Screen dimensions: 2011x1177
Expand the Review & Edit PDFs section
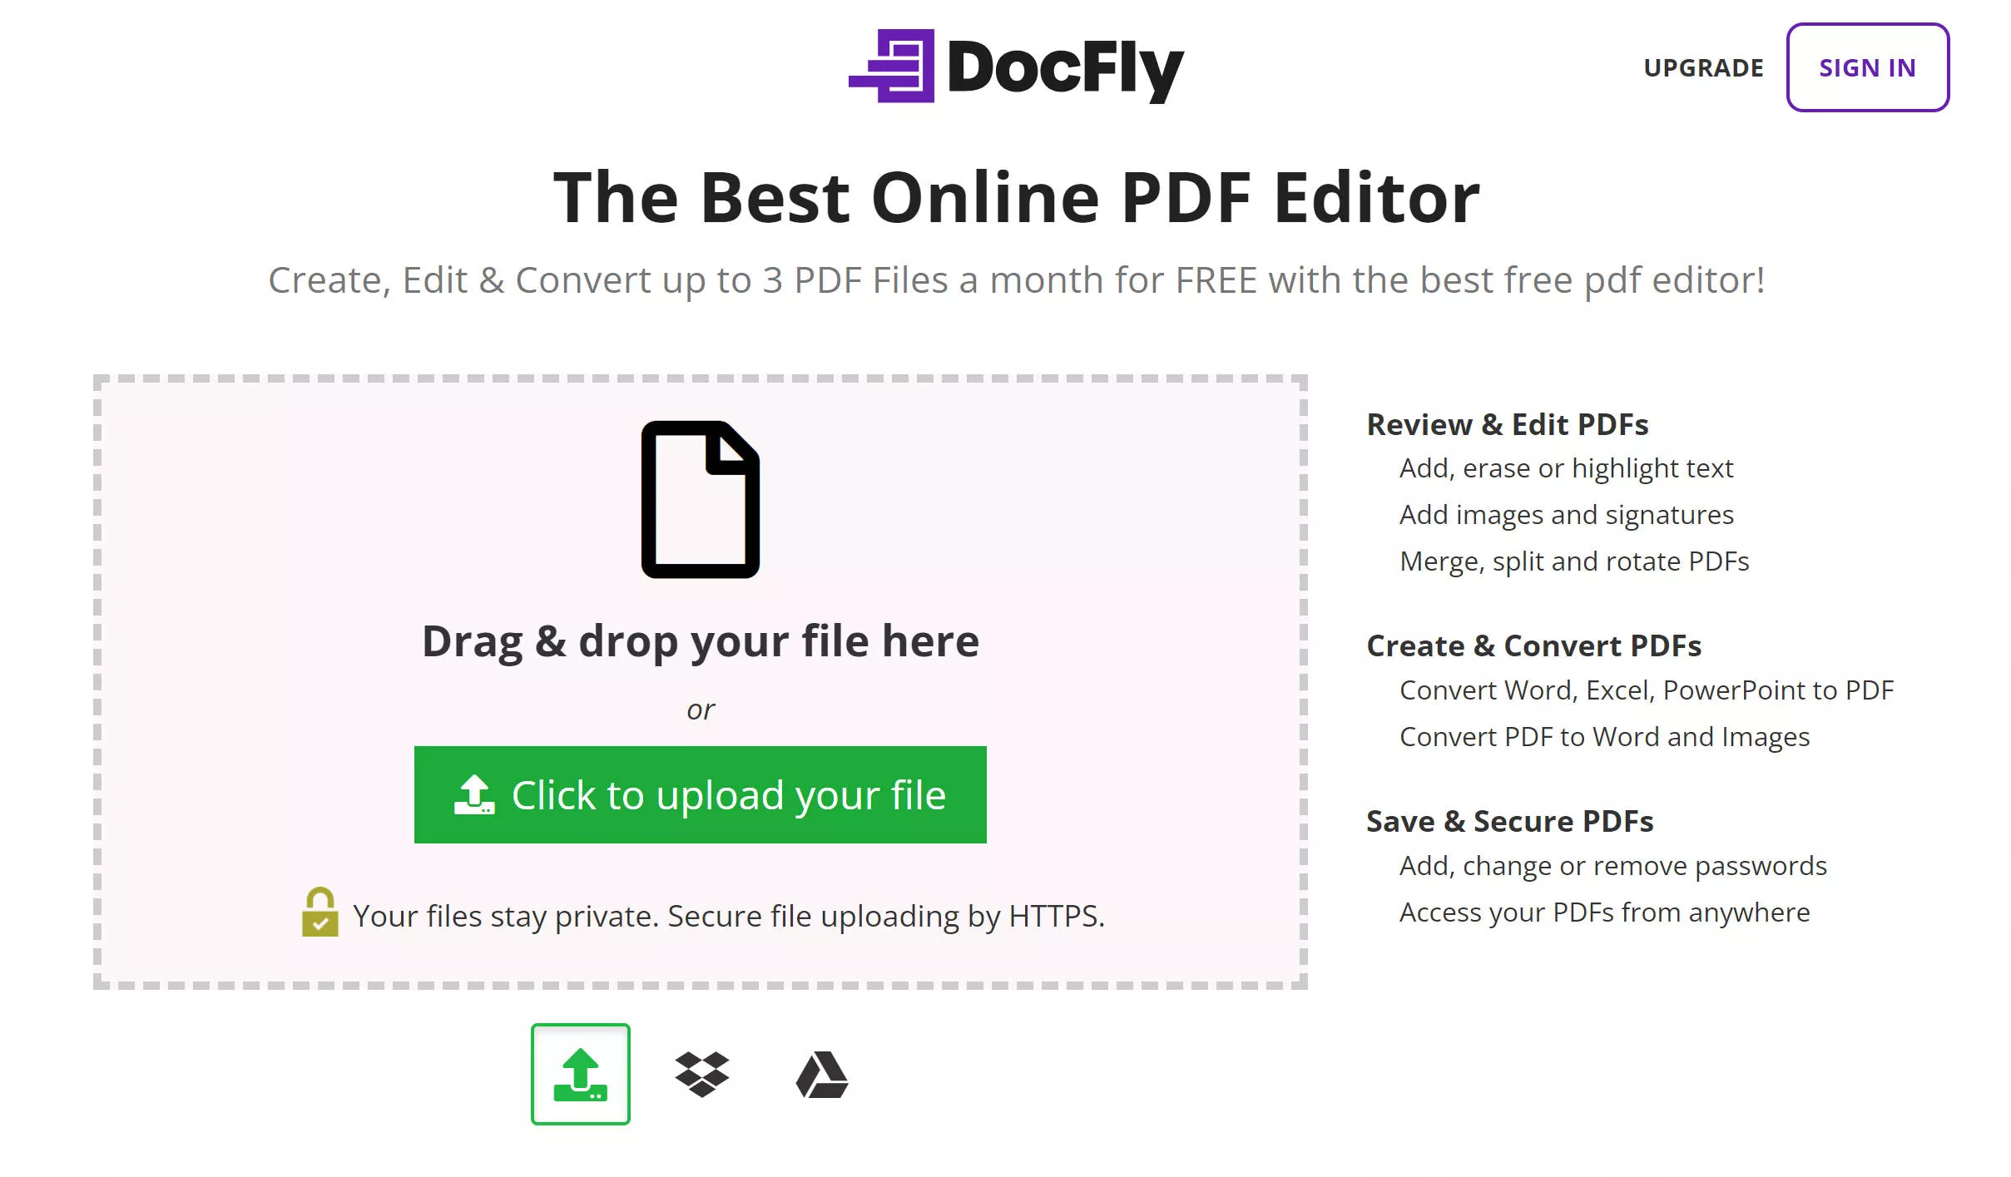(1508, 423)
